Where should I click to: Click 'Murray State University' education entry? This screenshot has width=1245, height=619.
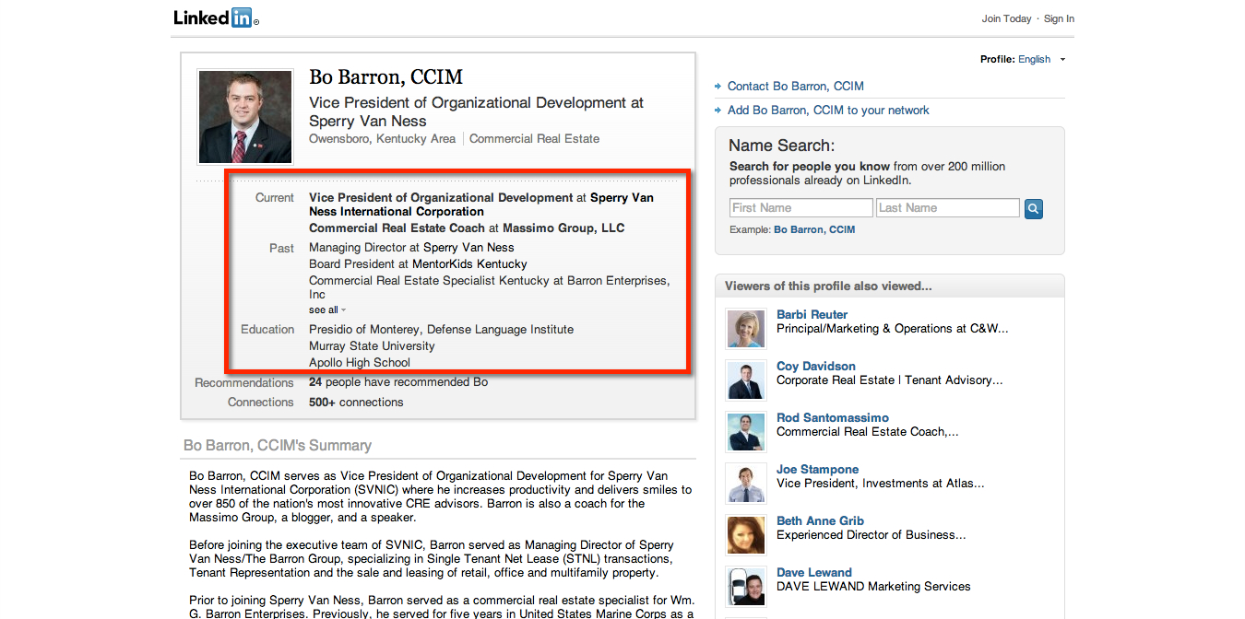click(x=372, y=346)
